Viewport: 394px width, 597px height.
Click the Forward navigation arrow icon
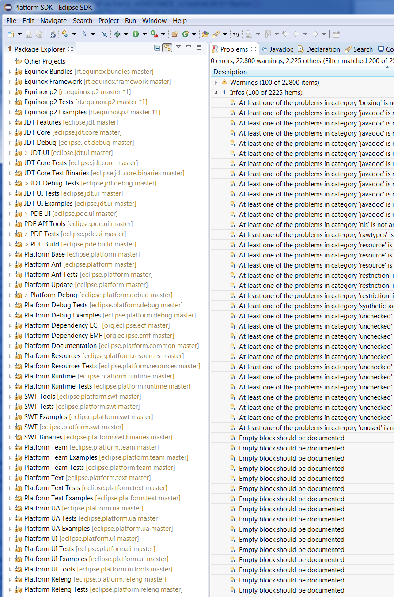(x=315, y=34)
